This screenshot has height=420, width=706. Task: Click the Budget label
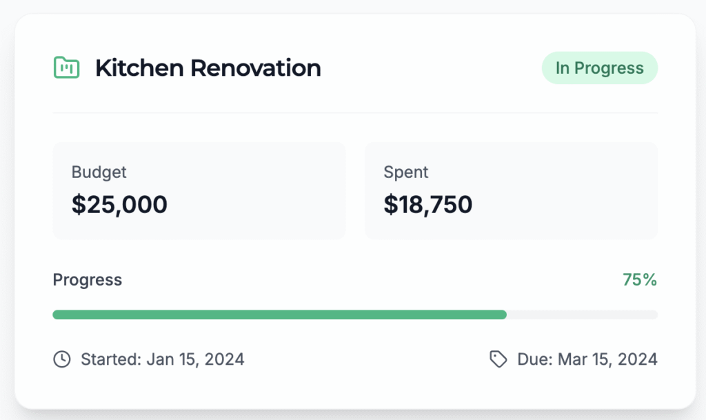[x=99, y=172]
